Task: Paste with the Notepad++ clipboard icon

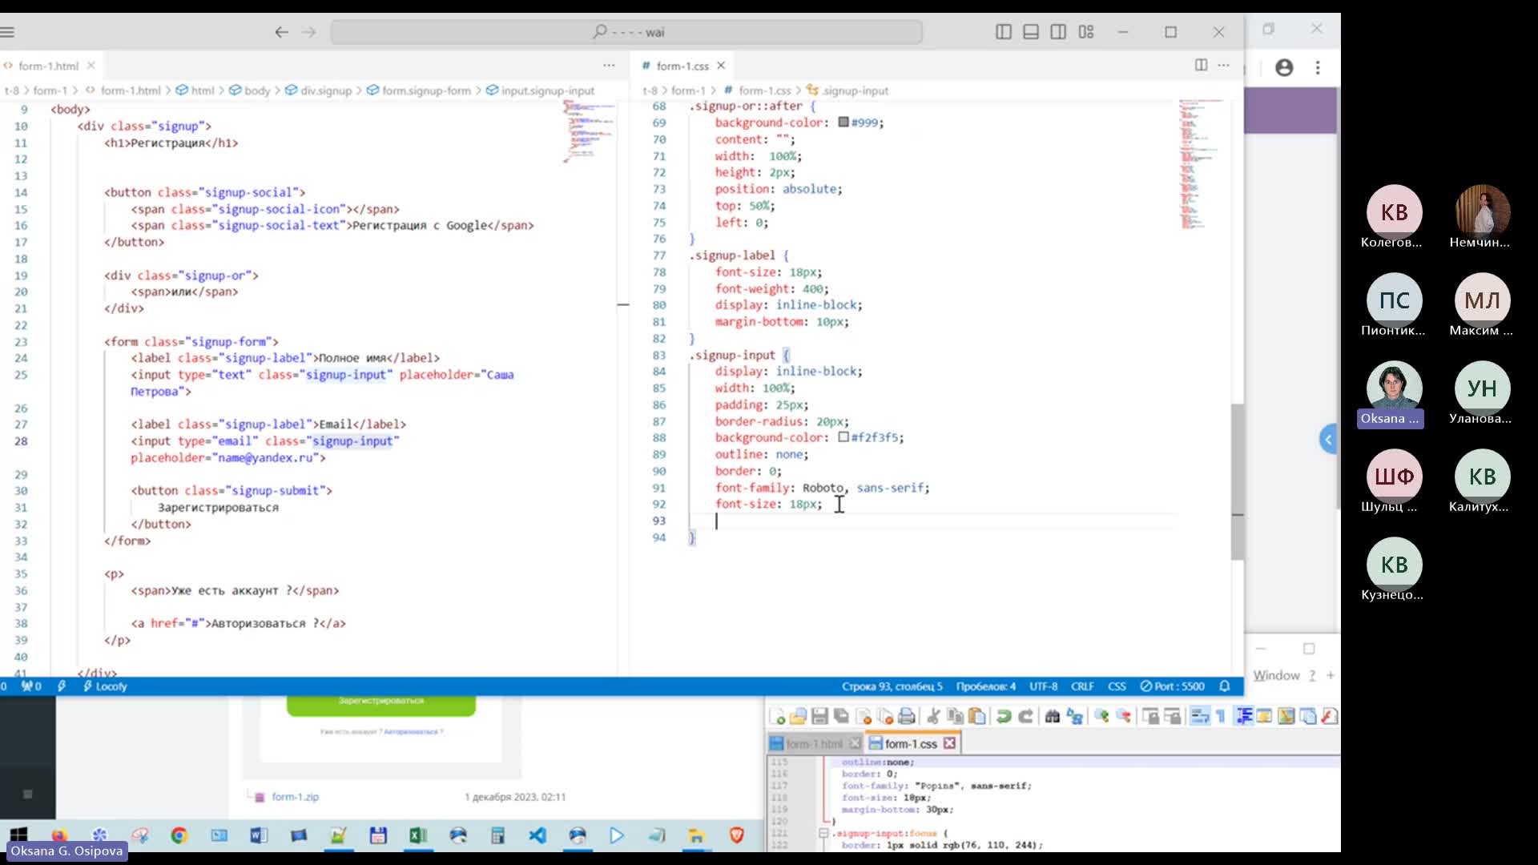Action: (976, 716)
